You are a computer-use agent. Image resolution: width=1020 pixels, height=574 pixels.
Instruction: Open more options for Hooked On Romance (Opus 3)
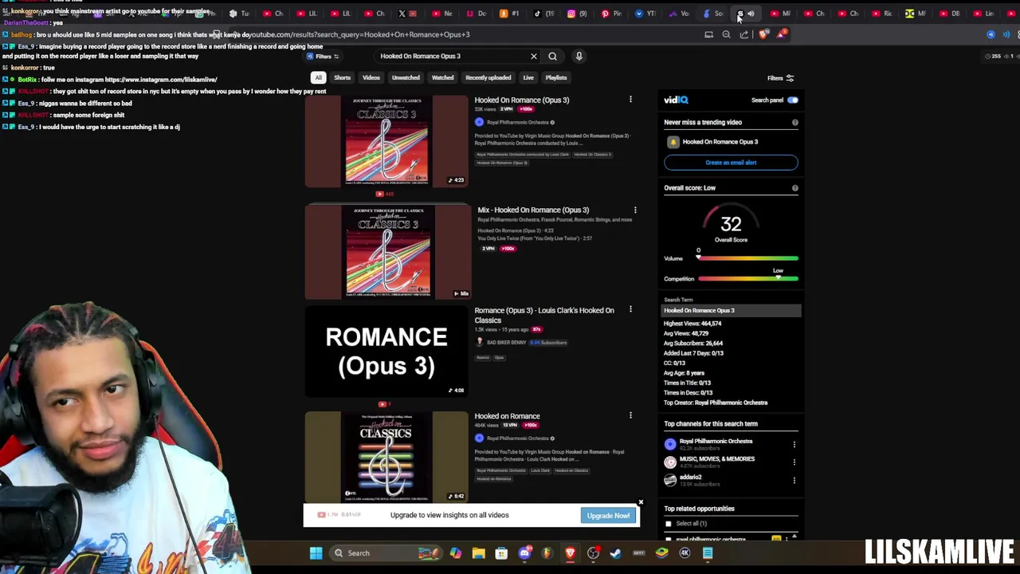[630, 100]
